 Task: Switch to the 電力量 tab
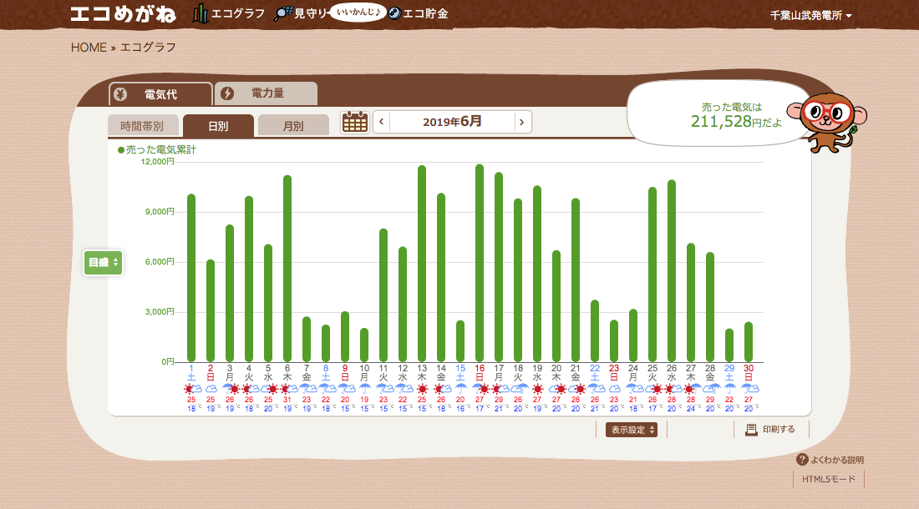click(266, 93)
